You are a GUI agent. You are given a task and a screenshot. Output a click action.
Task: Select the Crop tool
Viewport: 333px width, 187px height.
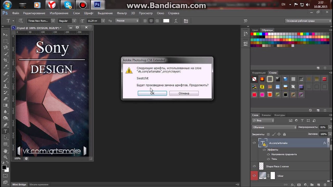pos(5,60)
